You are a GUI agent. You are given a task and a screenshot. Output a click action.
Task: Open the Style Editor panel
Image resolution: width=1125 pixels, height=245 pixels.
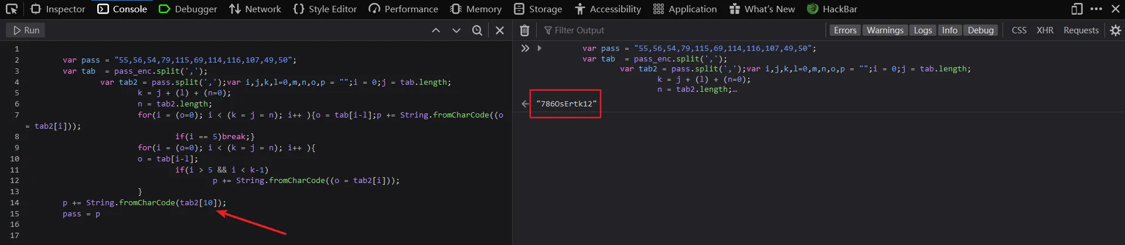click(x=325, y=9)
